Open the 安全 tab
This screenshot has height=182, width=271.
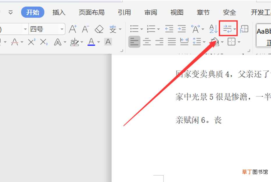(x=229, y=12)
